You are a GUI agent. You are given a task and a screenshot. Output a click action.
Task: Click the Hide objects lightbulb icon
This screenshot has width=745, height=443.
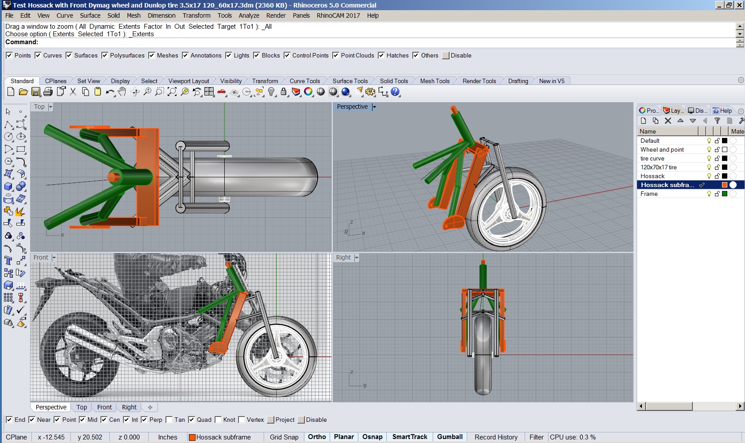pos(272,92)
